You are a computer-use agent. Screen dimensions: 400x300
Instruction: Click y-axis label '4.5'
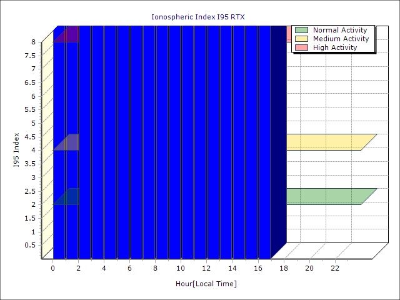30,137
